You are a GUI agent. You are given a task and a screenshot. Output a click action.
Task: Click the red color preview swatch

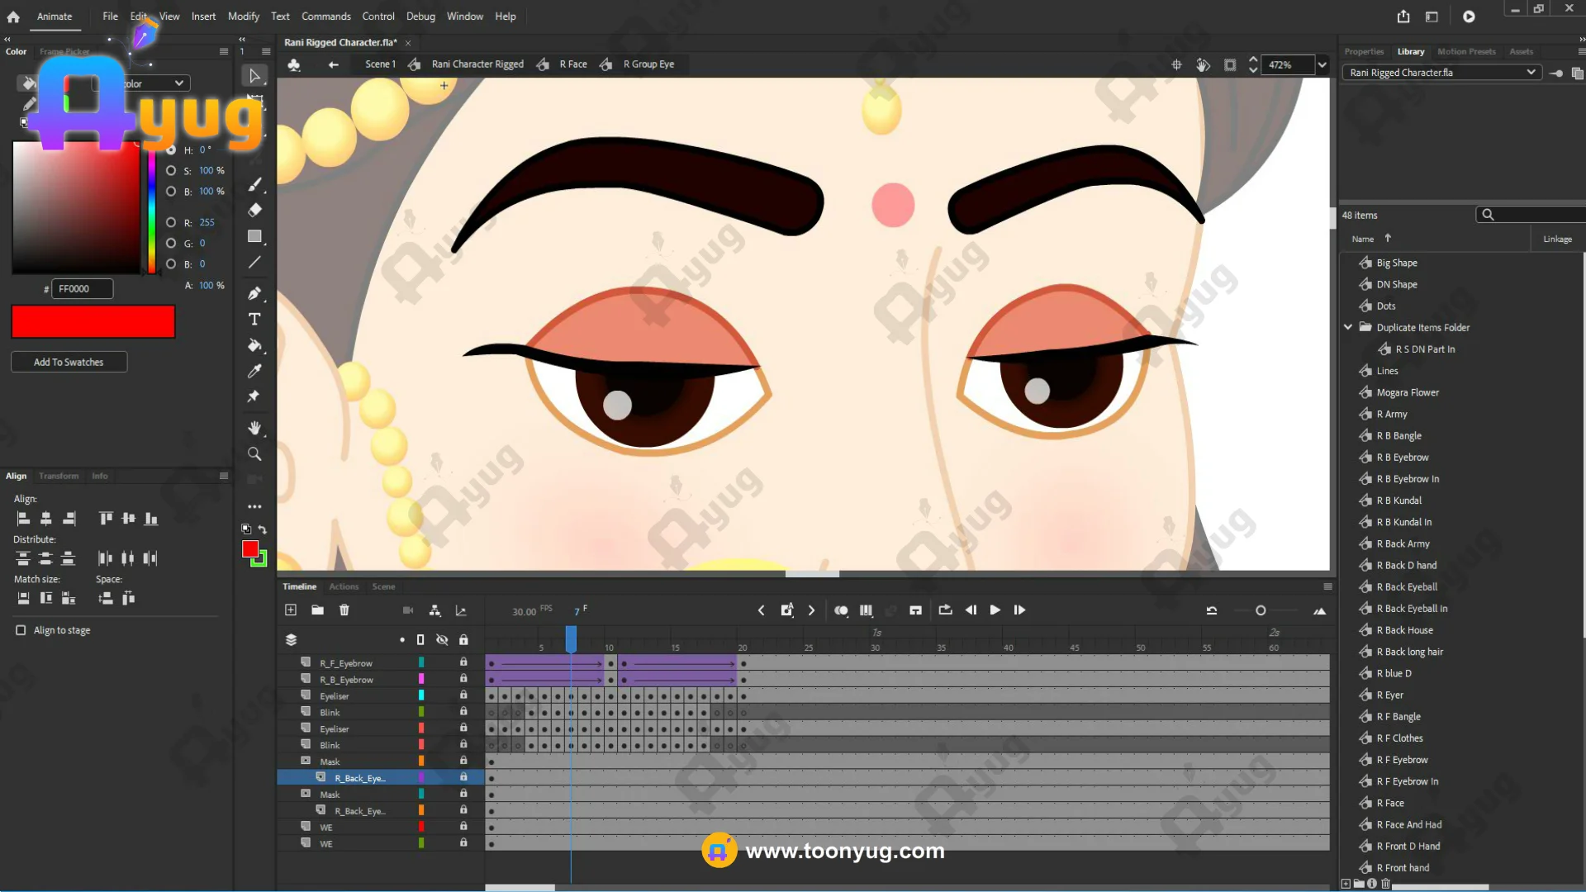point(93,321)
